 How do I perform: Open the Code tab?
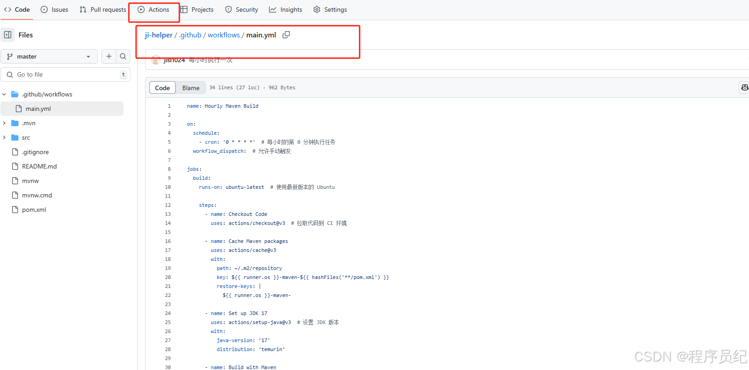click(x=17, y=9)
